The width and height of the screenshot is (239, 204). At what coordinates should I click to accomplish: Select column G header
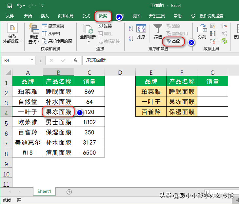coord(212,72)
